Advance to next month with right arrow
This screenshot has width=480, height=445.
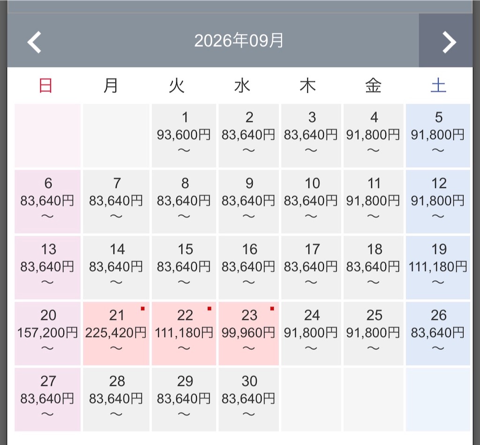click(x=449, y=42)
